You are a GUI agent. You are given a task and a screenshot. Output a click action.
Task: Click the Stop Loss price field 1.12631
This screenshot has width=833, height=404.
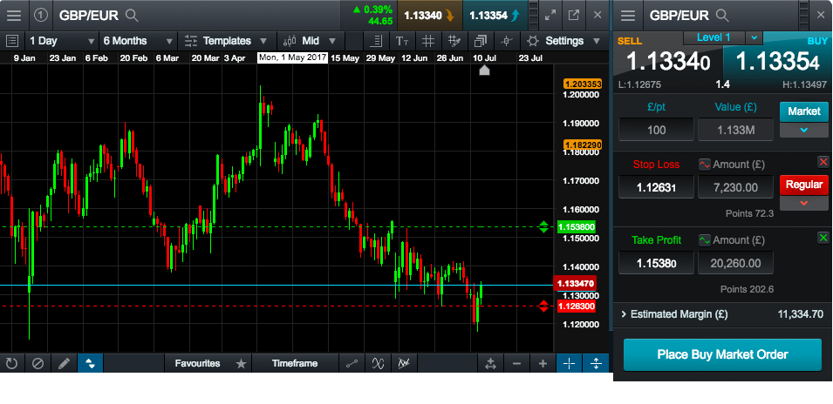[x=656, y=186]
